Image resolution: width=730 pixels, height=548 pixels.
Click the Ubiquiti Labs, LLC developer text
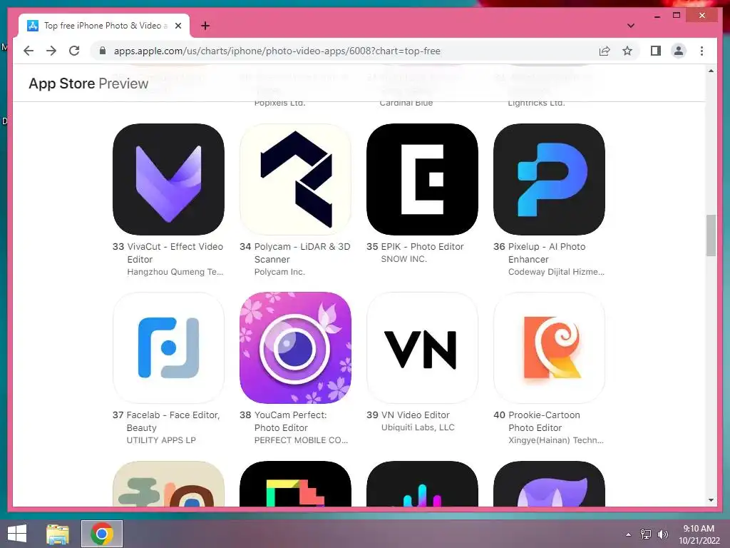tap(418, 427)
